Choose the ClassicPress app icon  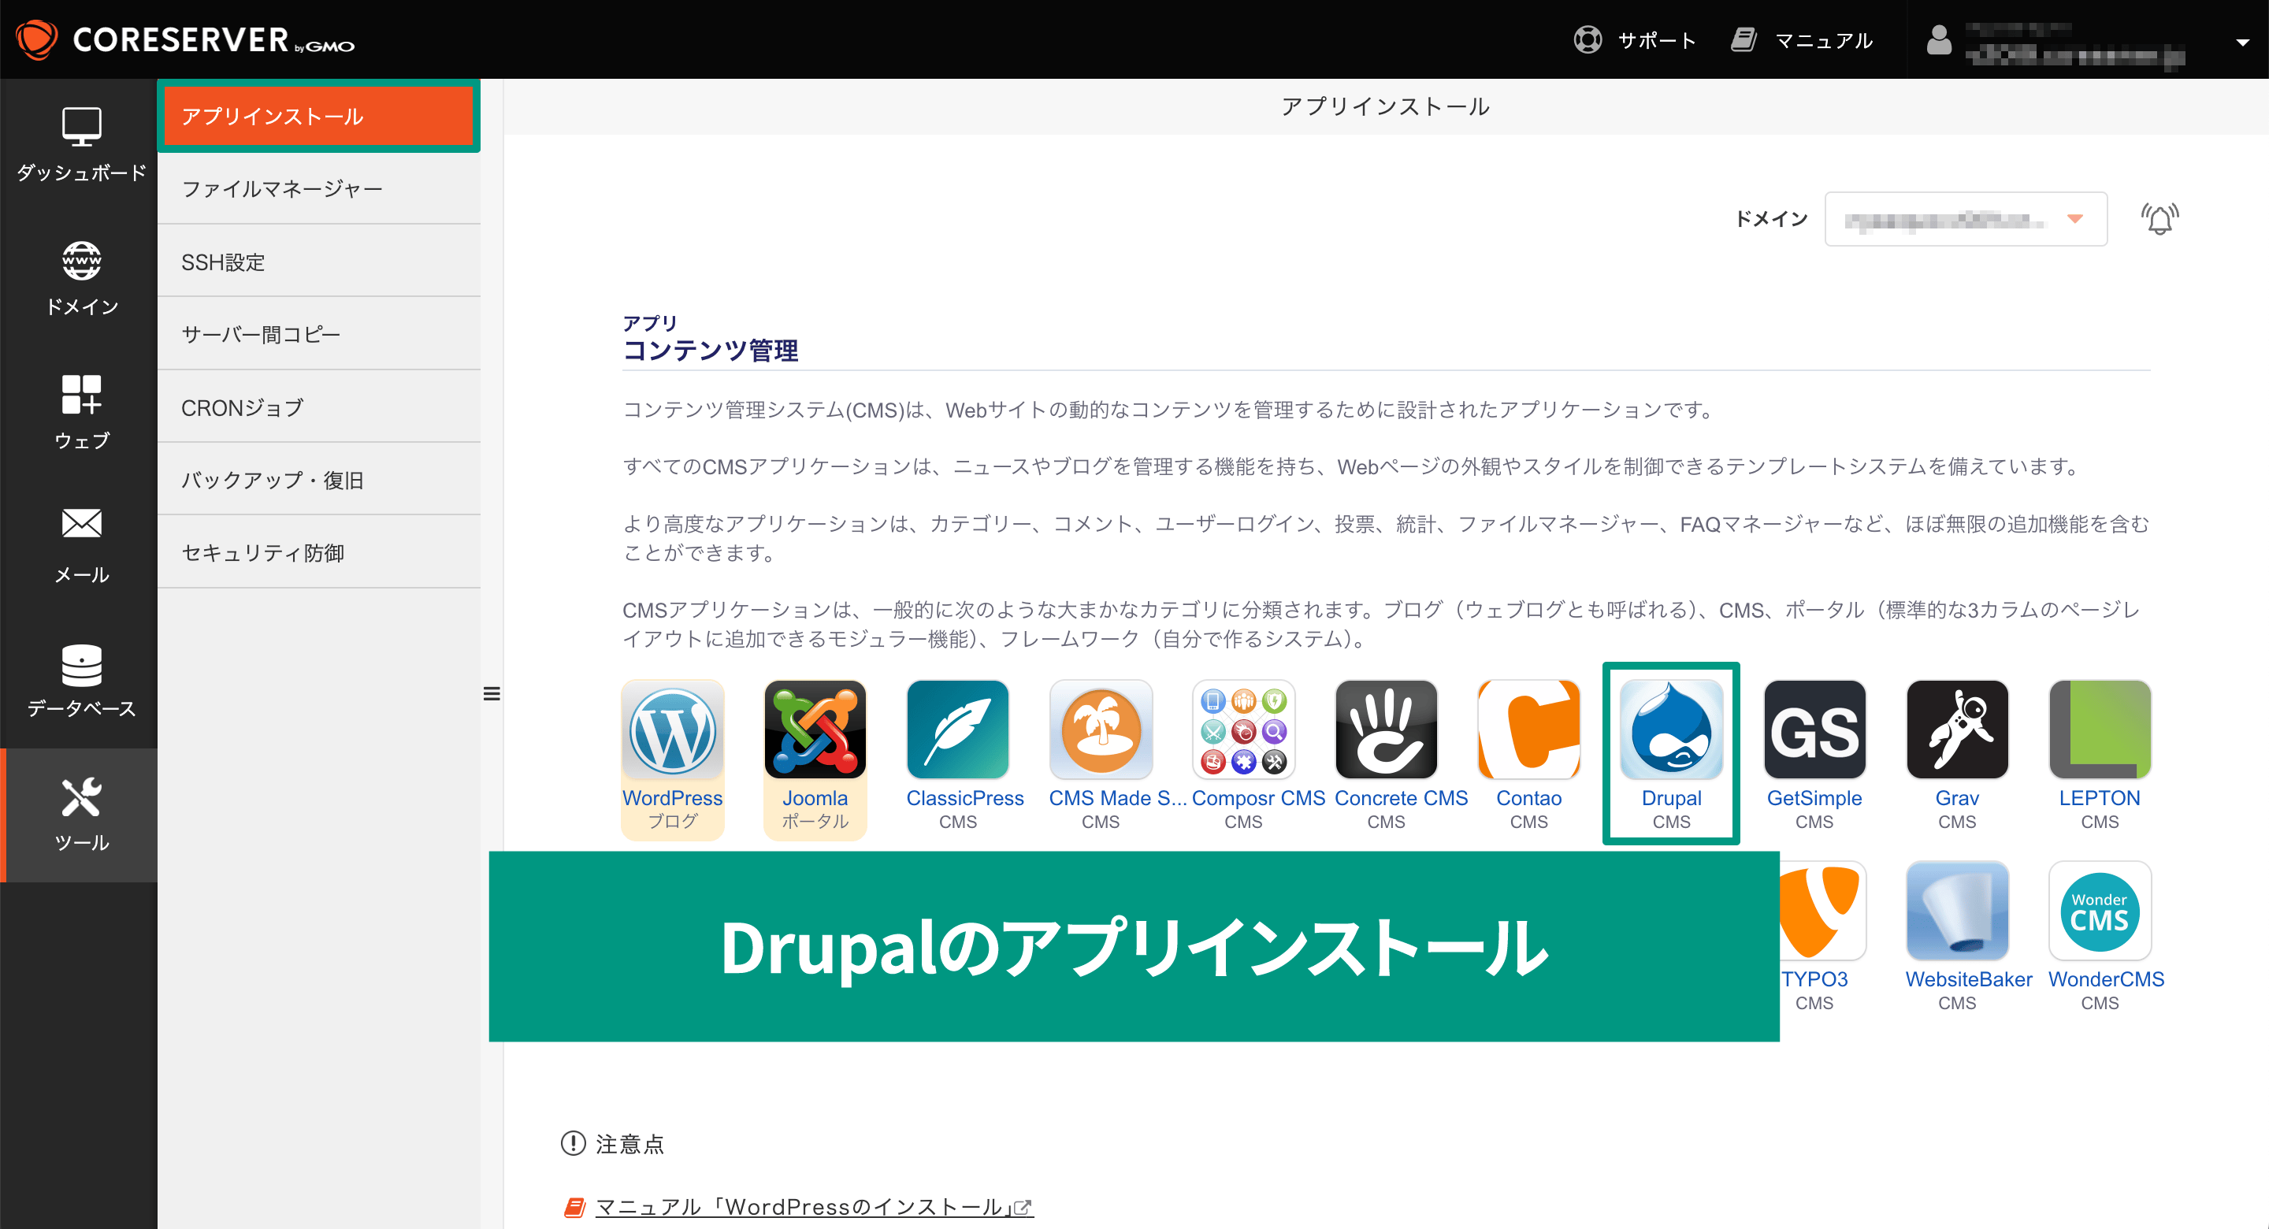958,730
